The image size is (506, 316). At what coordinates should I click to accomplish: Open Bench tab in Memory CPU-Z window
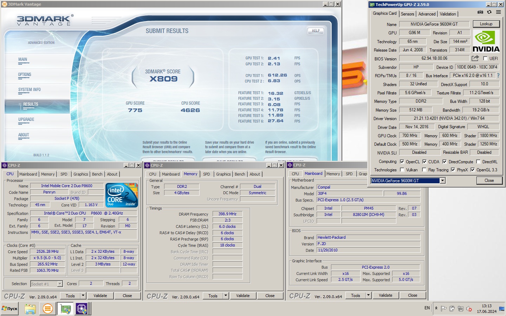(240, 174)
